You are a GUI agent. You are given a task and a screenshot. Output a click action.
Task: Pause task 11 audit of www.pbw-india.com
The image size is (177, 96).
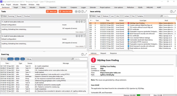click(x=77, y=22)
